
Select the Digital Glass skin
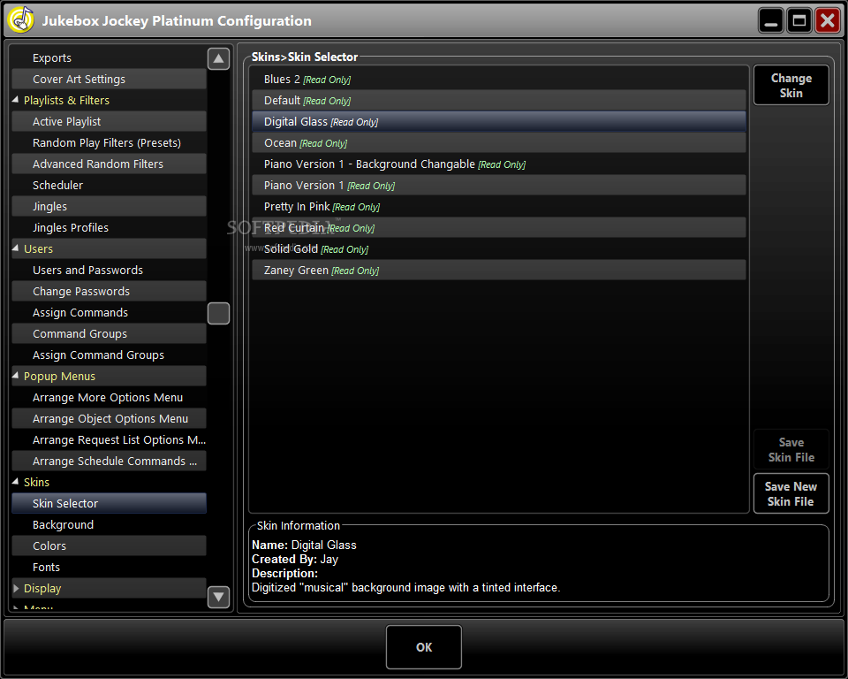coord(498,122)
